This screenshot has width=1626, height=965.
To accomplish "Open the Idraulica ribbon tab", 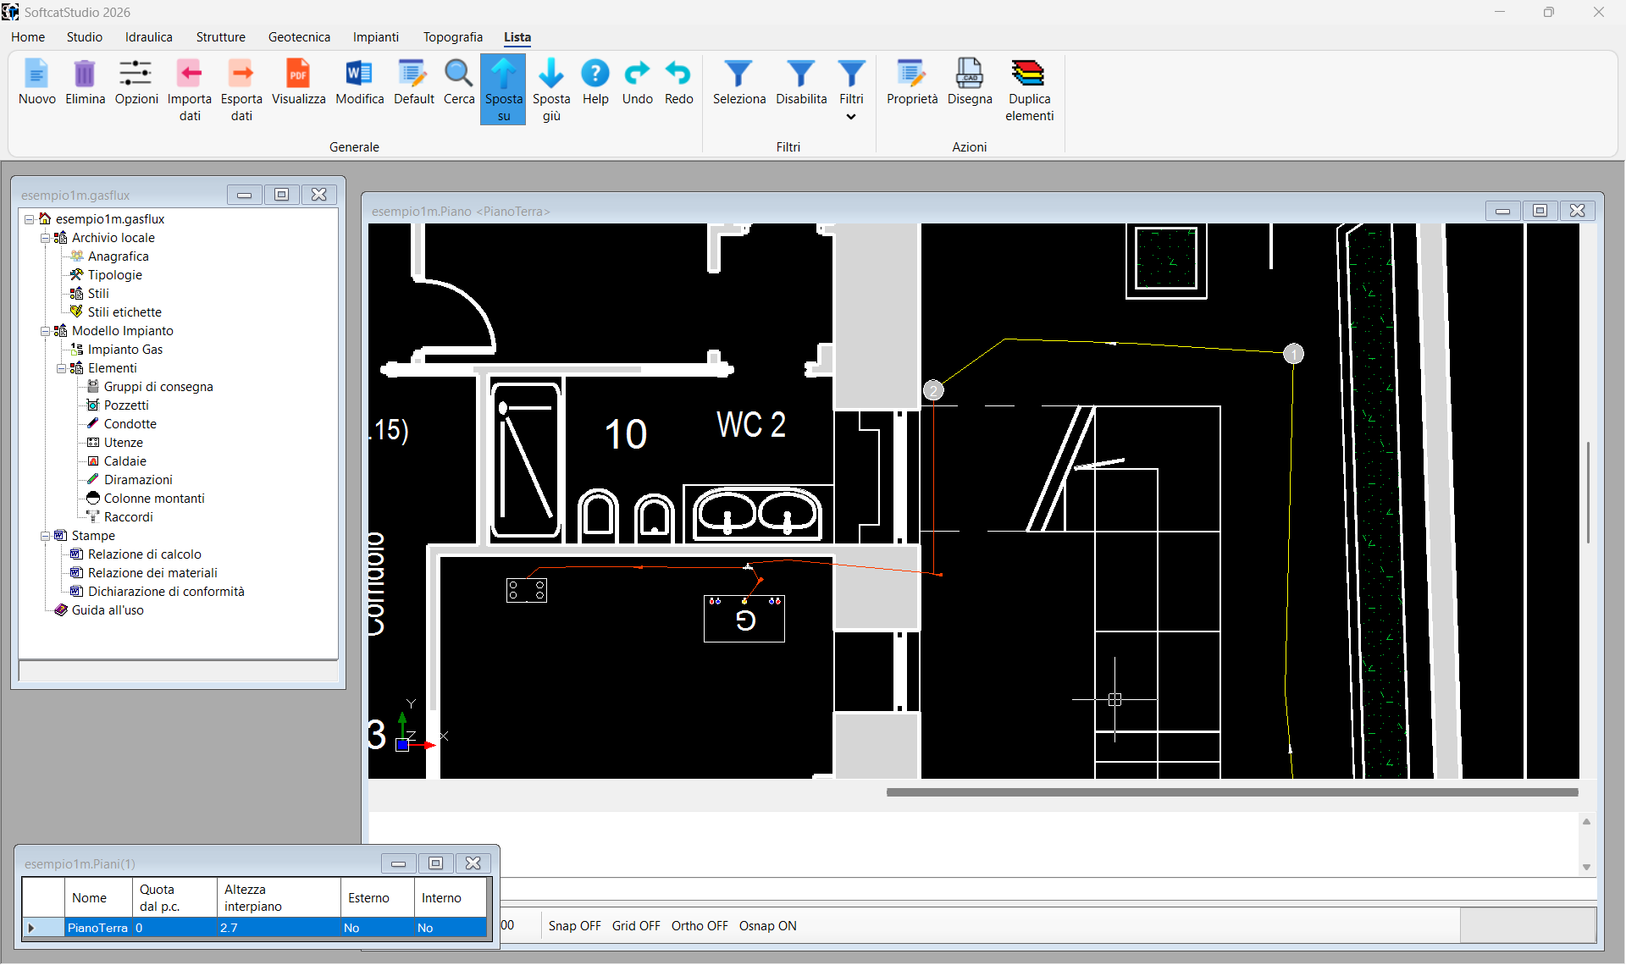I will 149,37.
